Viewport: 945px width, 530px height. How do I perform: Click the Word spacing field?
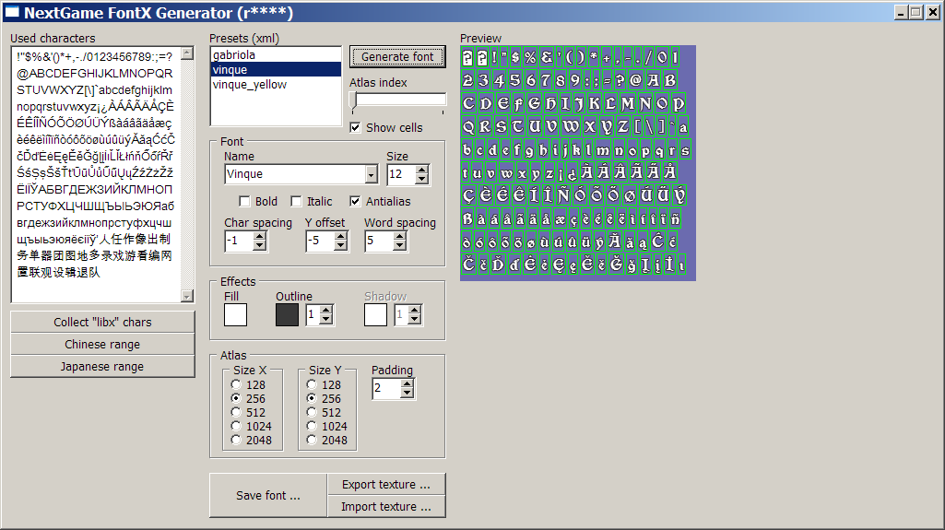(x=379, y=241)
